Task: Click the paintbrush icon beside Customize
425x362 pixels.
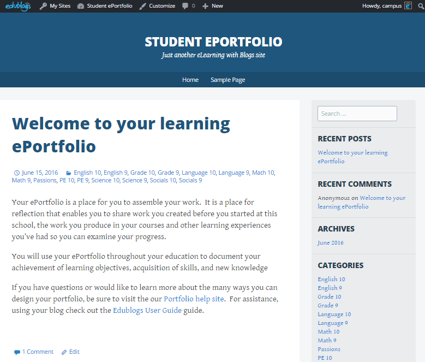Action: pos(142,6)
